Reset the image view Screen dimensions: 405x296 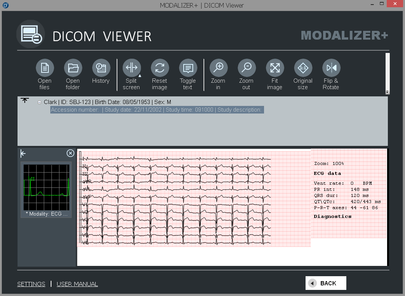[160, 68]
